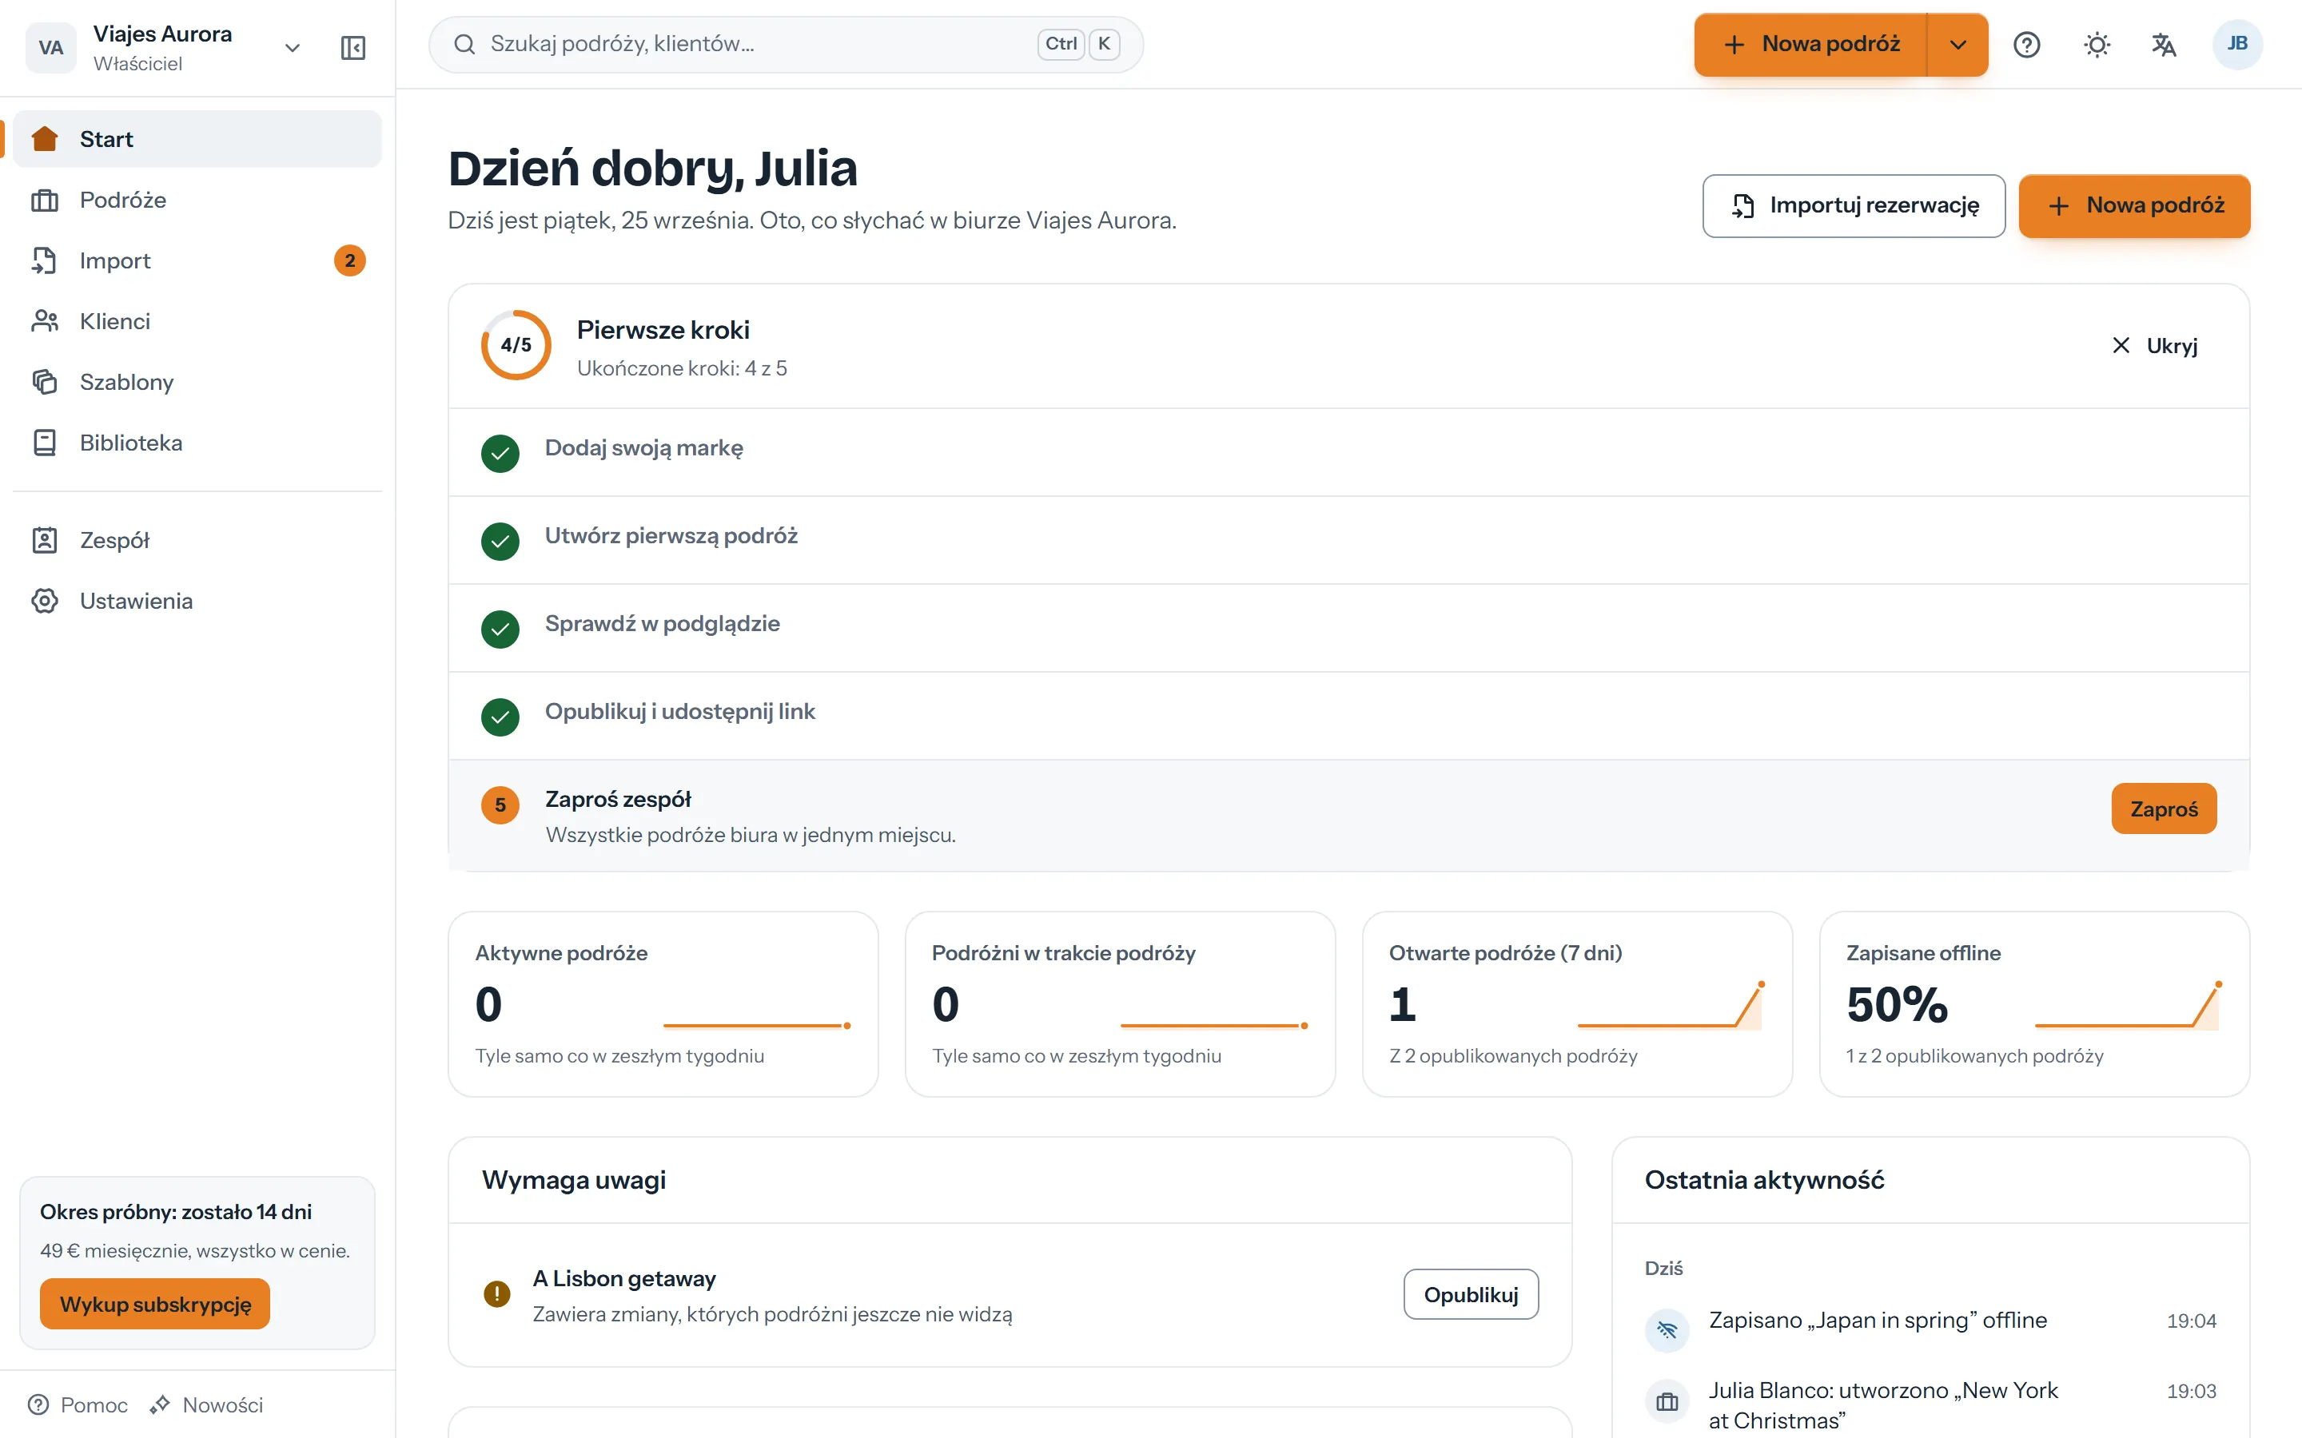Select the Sprawdź w podglądzie step

[x=1349, y=629]
